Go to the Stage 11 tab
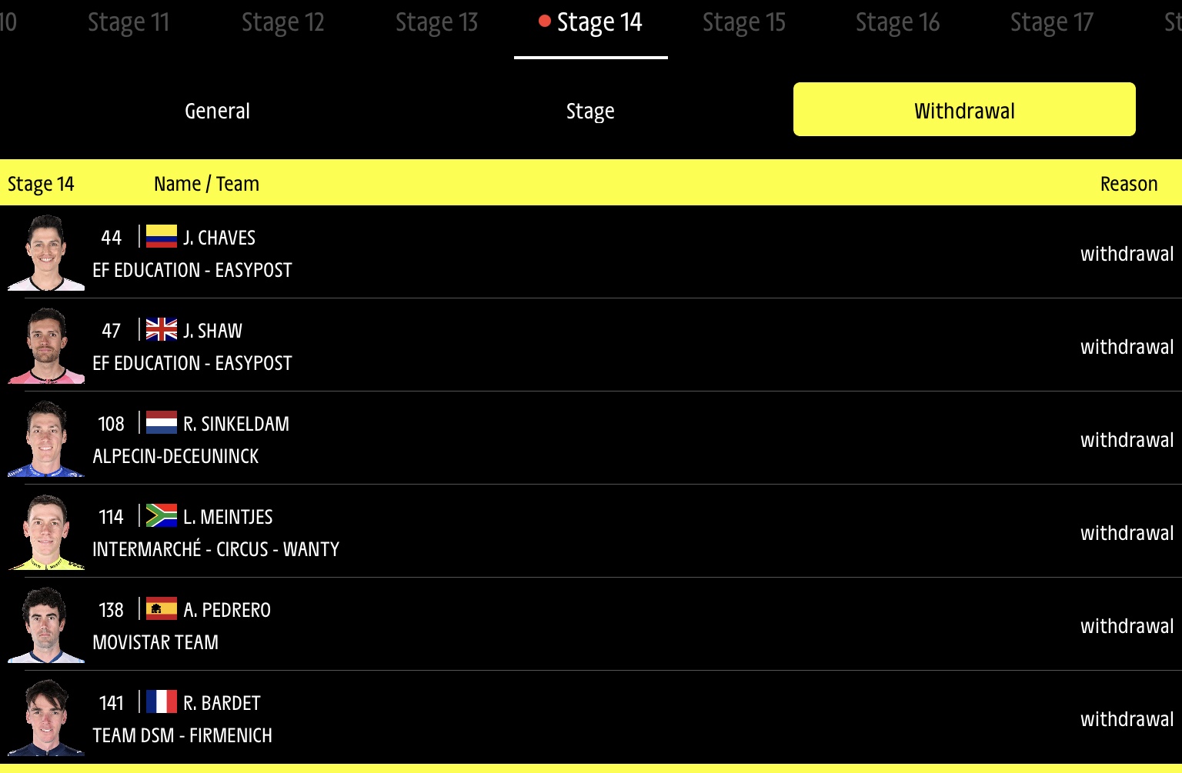 (129, 23)
